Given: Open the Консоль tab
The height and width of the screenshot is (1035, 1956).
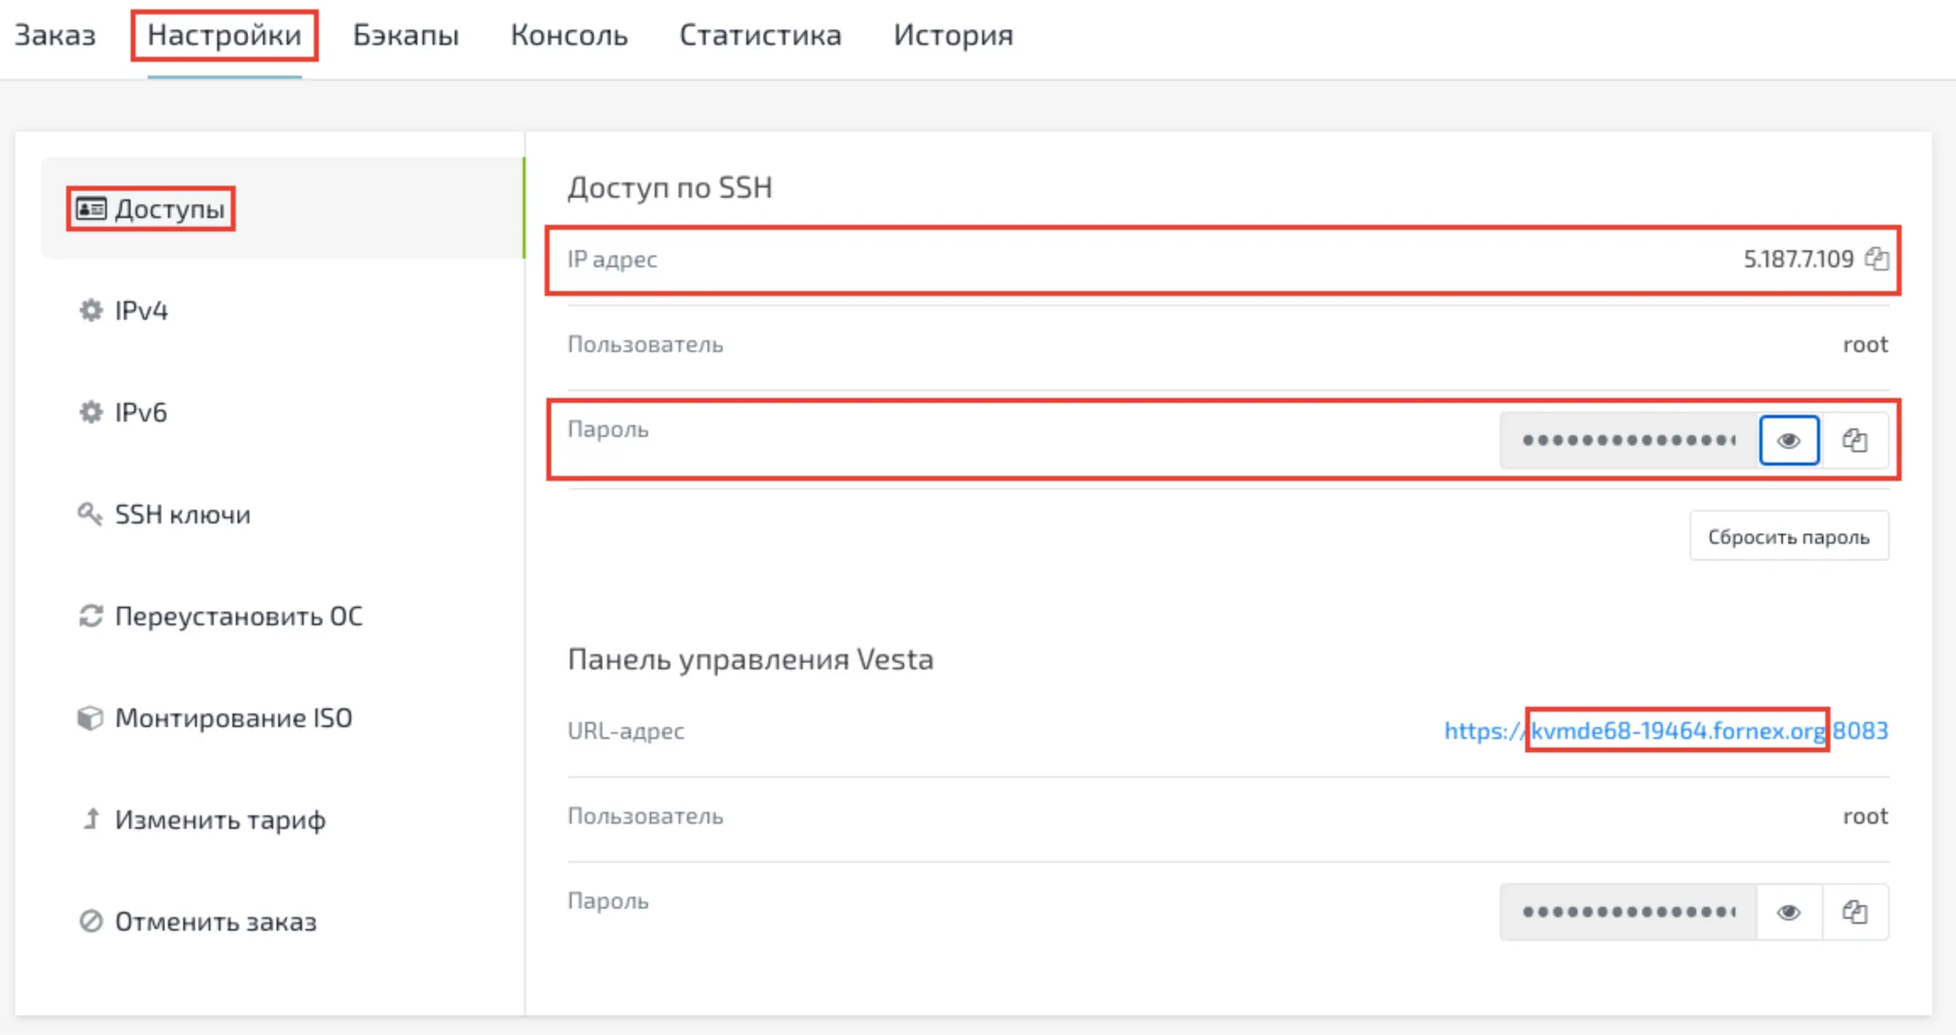Looking at the screenshot, I should (569, 36).
